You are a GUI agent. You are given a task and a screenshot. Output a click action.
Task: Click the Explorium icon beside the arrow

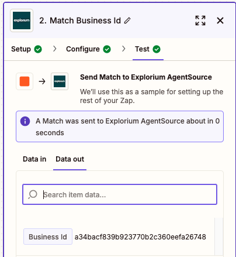point(60,81)
